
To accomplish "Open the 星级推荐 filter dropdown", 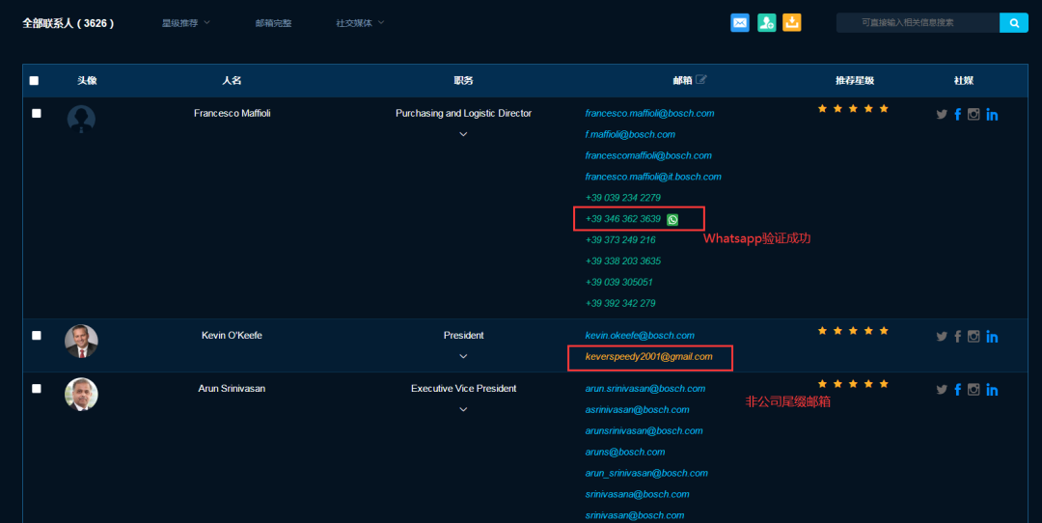I will pos(185,22).
